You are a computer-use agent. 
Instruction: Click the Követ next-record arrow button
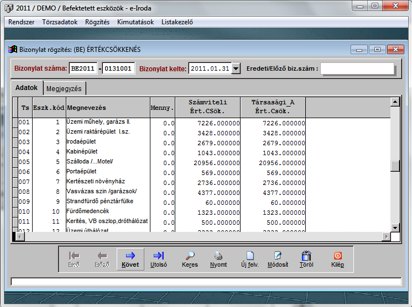pos(131,259)
